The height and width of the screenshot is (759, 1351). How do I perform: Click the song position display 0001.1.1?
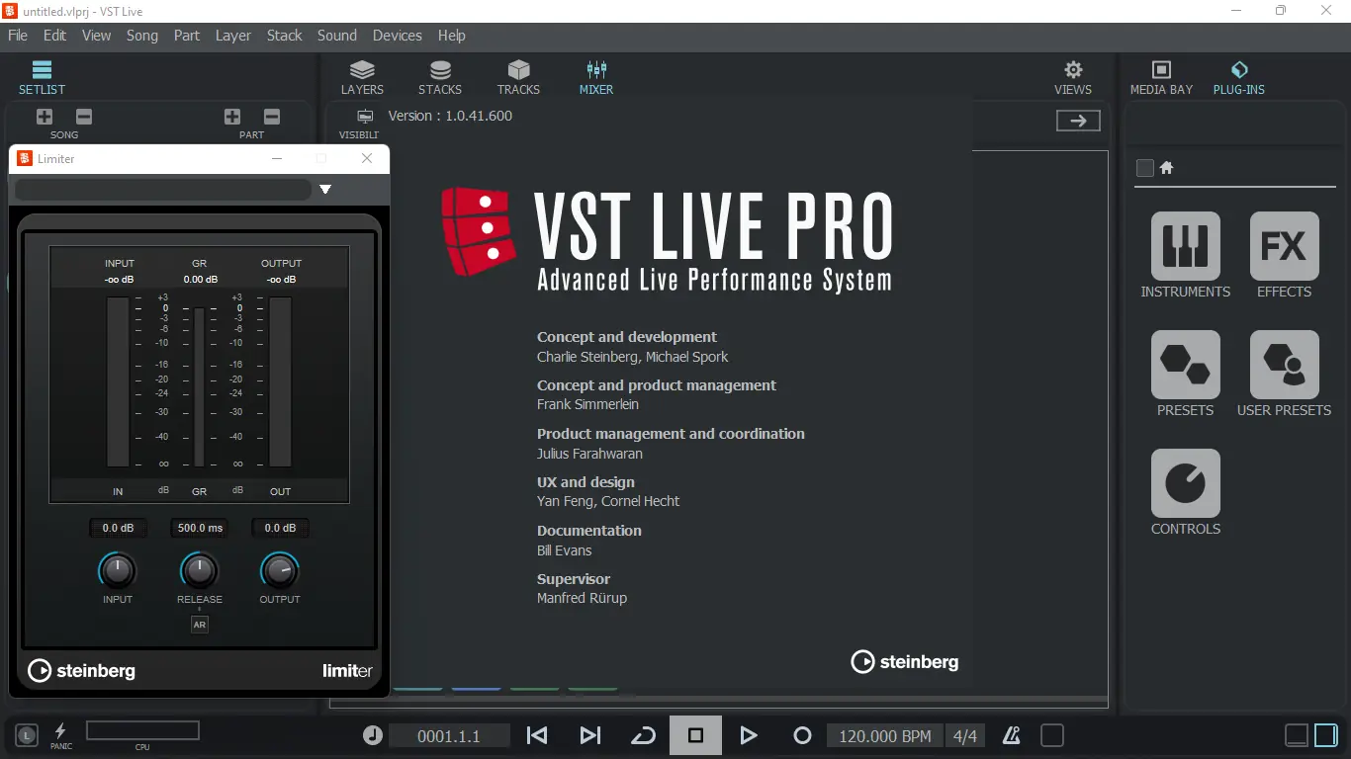449,735
